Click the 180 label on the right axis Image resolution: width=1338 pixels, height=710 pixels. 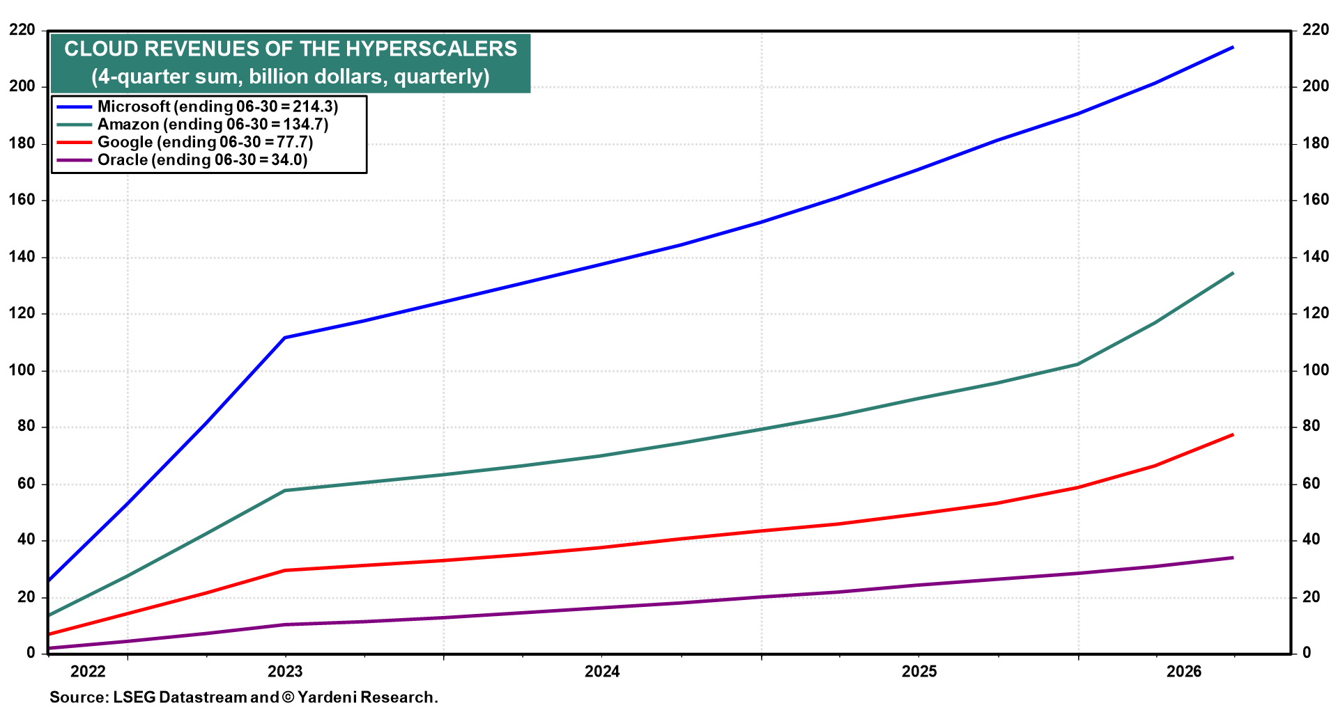[x=1316, y=143]
